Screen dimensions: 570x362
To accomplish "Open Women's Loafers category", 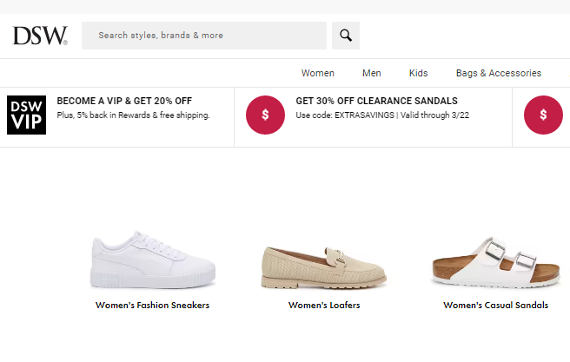I will (x=324, y=306).
